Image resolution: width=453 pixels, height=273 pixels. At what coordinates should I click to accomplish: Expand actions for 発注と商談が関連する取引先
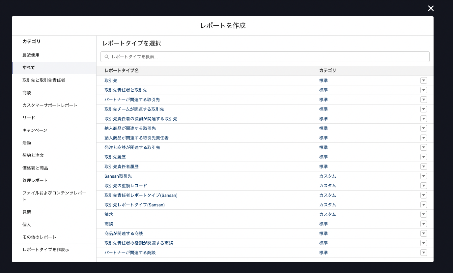pyautogui.click(x=424, y=147)
